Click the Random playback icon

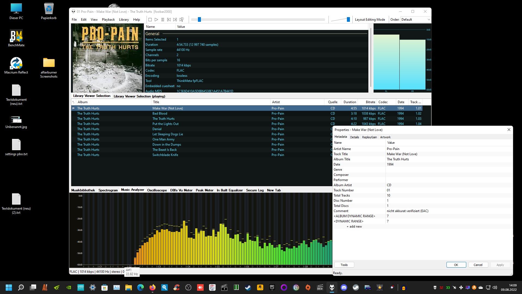tap(182, 20)
